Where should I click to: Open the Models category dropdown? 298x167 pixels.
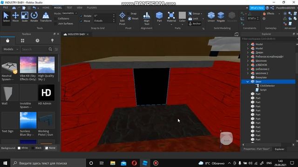click(11, 49)
